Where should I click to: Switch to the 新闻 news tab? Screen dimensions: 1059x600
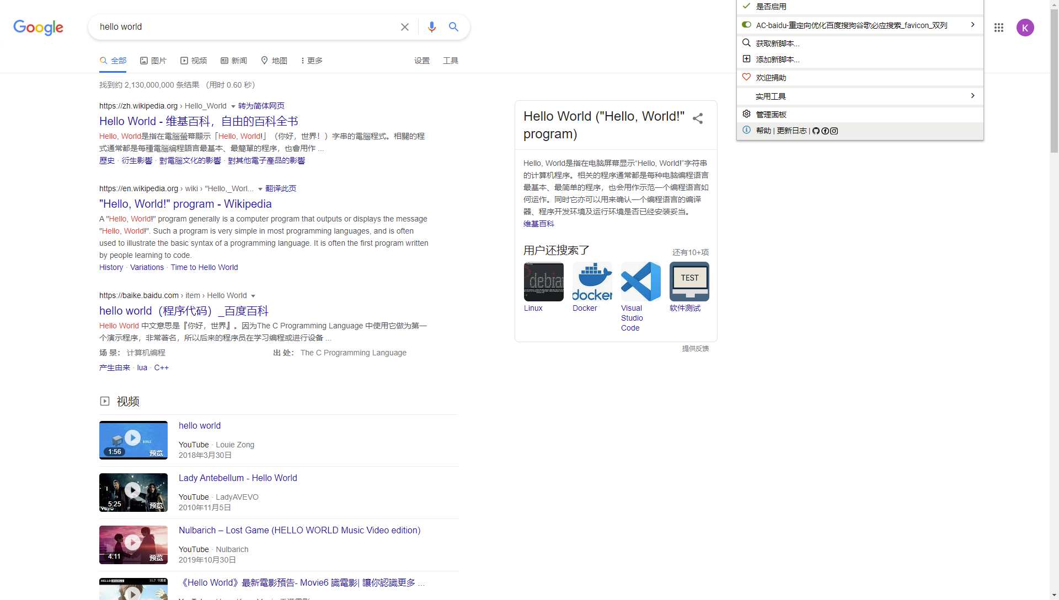pos(234,61)
